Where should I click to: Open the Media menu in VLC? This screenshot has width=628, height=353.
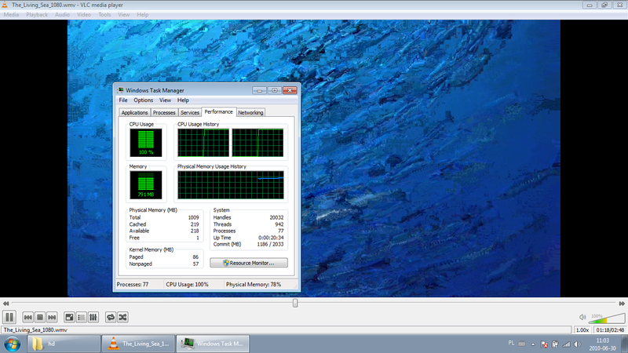click(11, 14)
